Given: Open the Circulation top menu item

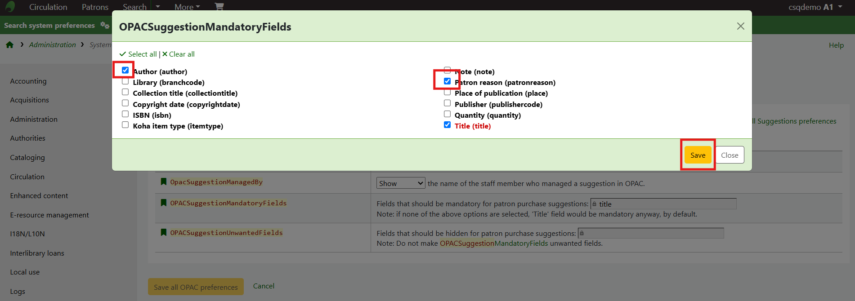Looking at the screenshot, I should point(48,7).
